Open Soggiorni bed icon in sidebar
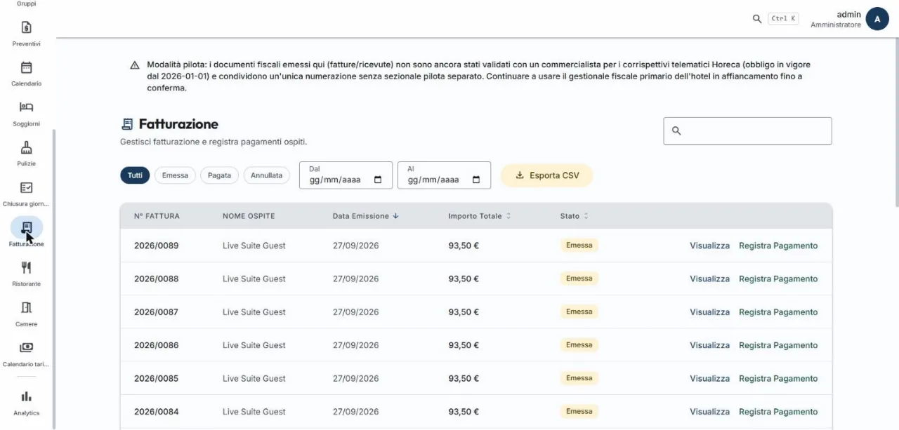899x430 pixels. 26,107
